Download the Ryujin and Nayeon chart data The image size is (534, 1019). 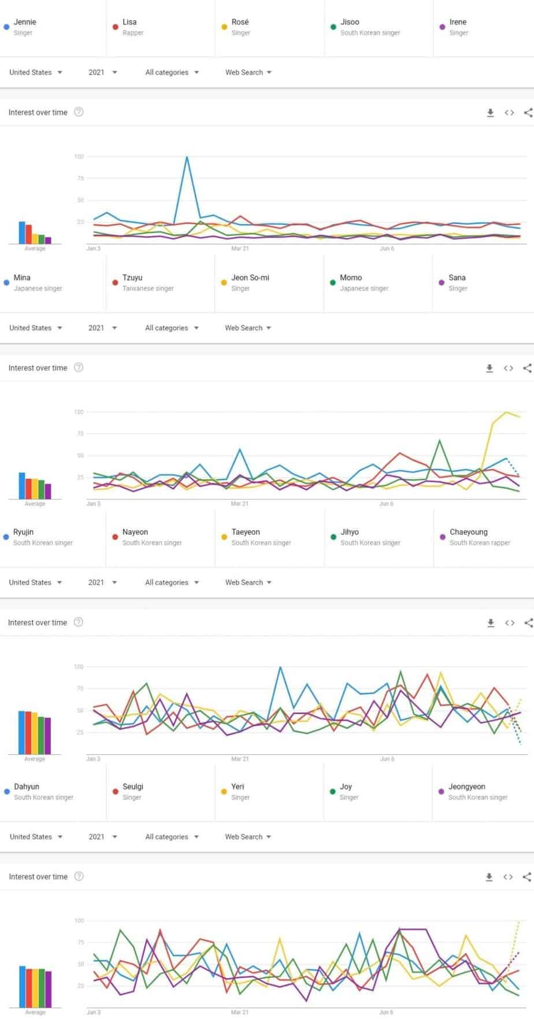click(x=491, y=623)
